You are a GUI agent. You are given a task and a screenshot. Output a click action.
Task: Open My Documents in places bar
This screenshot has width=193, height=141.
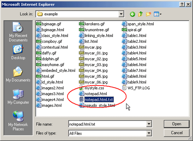point(18,74)
